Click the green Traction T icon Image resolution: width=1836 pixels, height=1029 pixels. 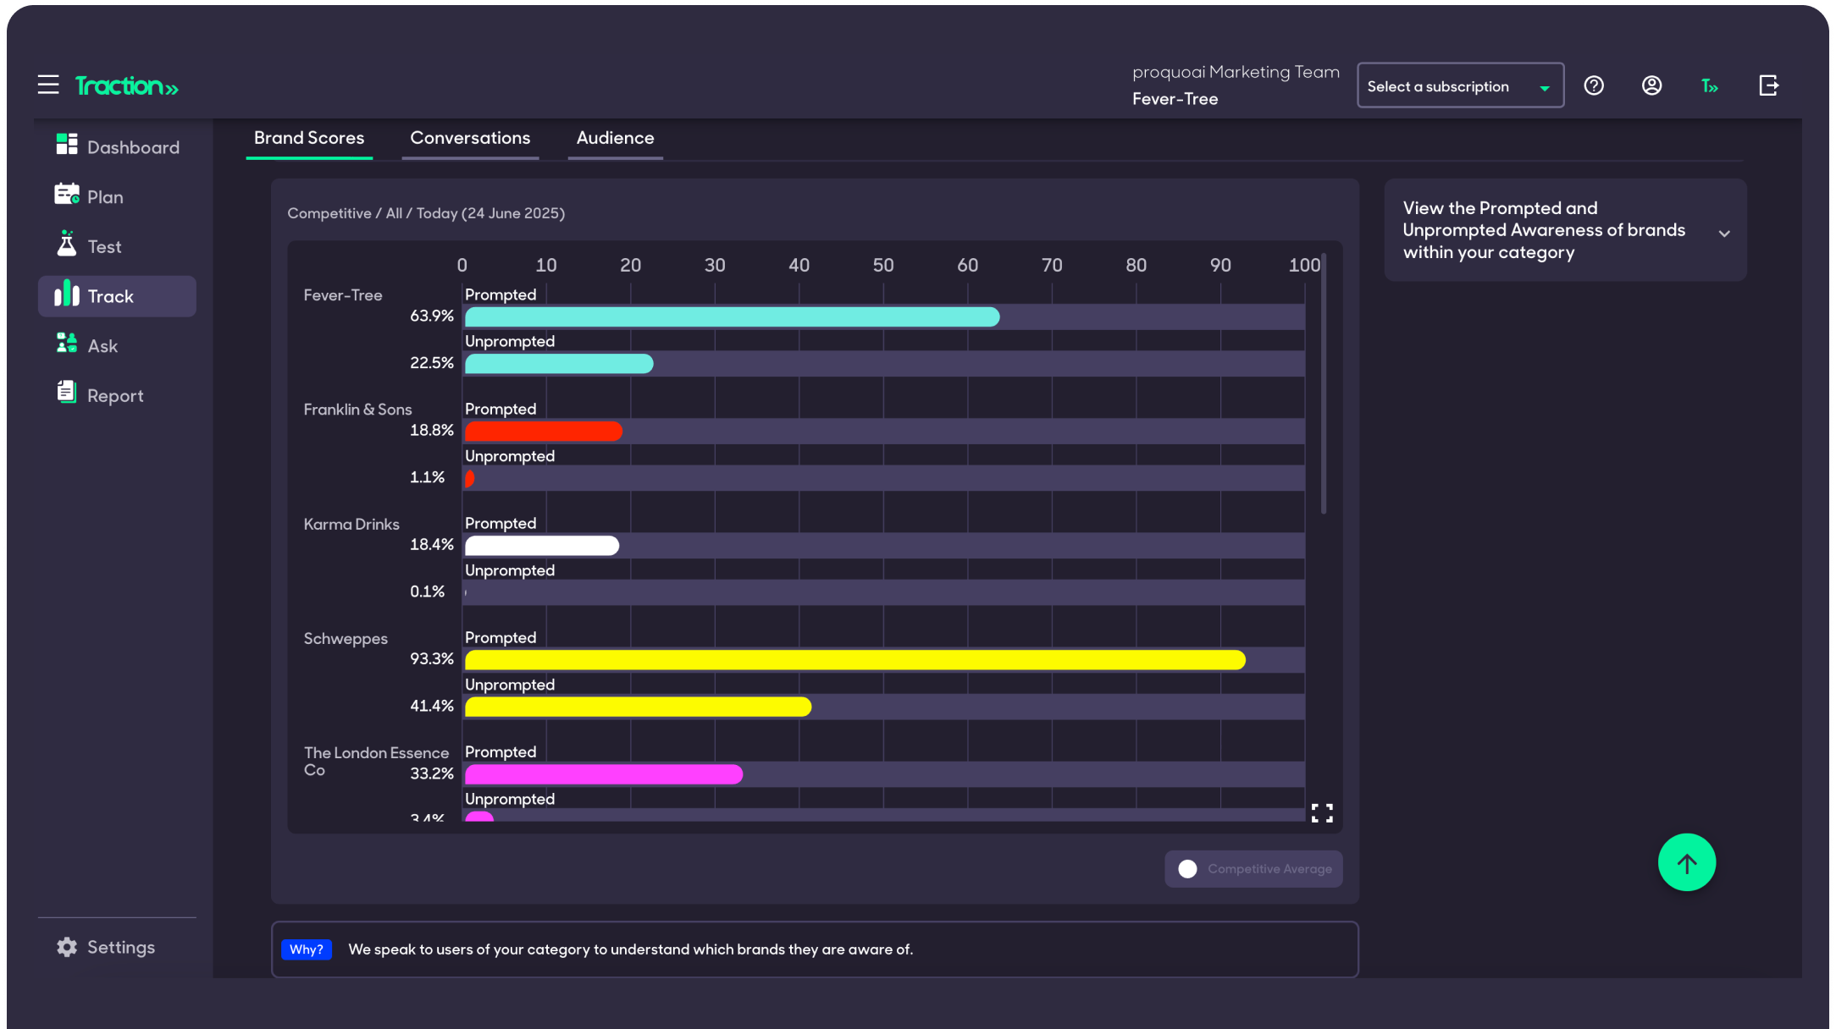pos(1709,85)
